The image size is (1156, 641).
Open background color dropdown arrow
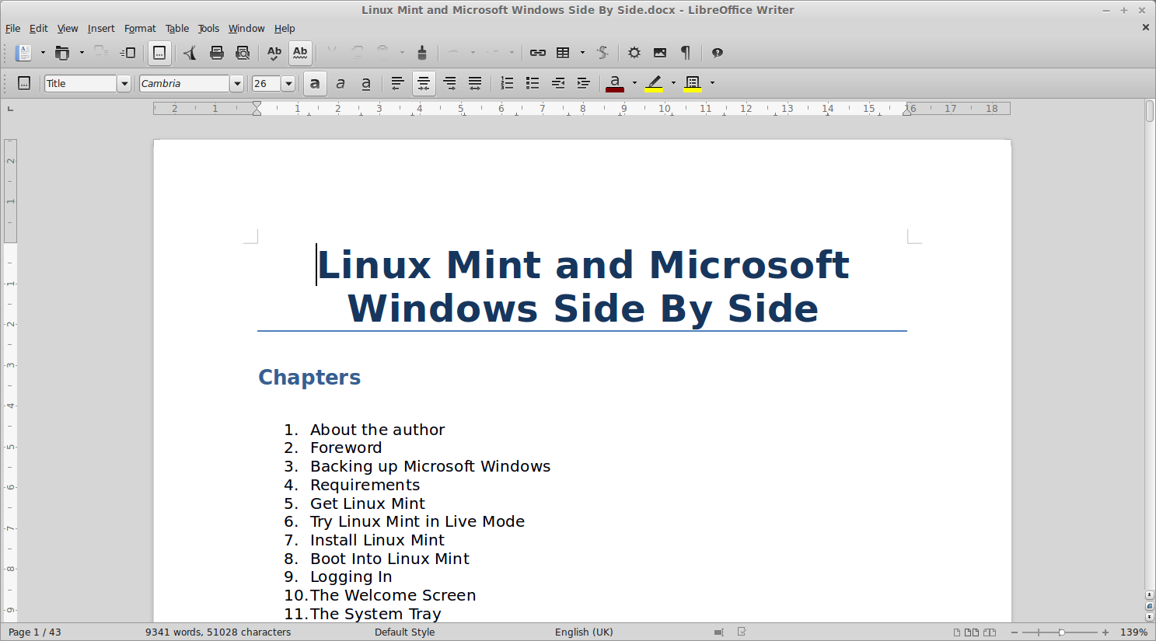(712, 83)
